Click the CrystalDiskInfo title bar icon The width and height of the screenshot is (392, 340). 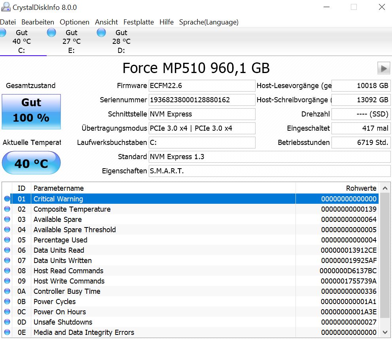(6, 7)
